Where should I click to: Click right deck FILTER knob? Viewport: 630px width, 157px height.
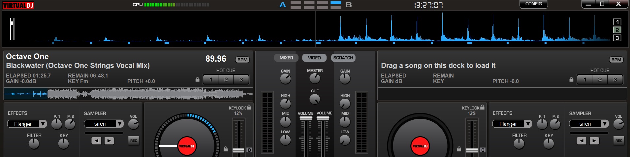click(x=519, y=143)
